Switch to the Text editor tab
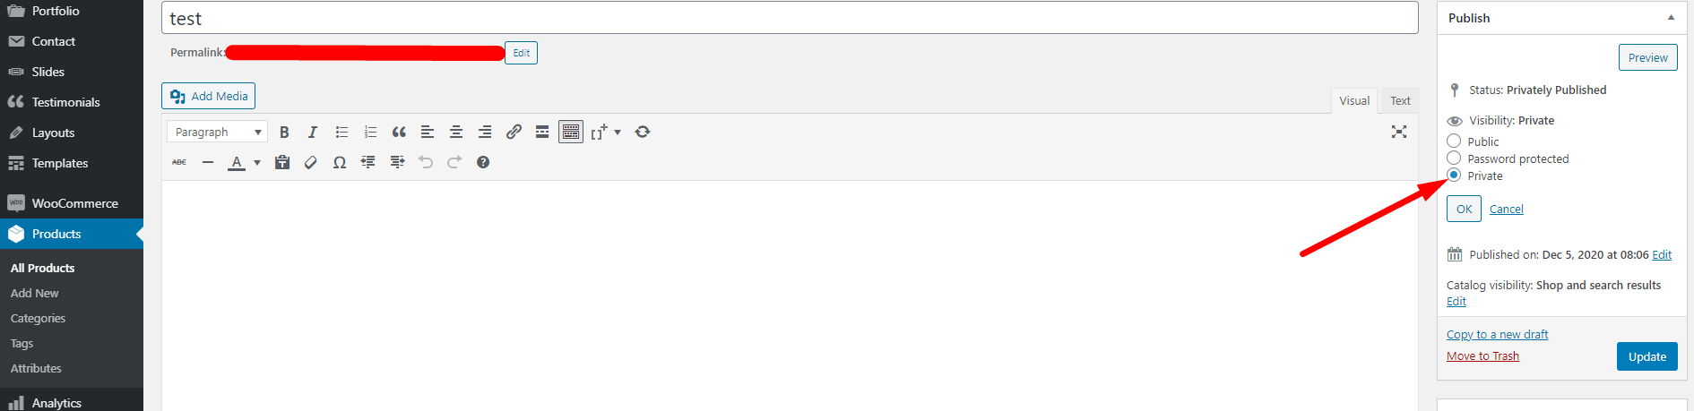1694x411 pixels. [1400, 100]
